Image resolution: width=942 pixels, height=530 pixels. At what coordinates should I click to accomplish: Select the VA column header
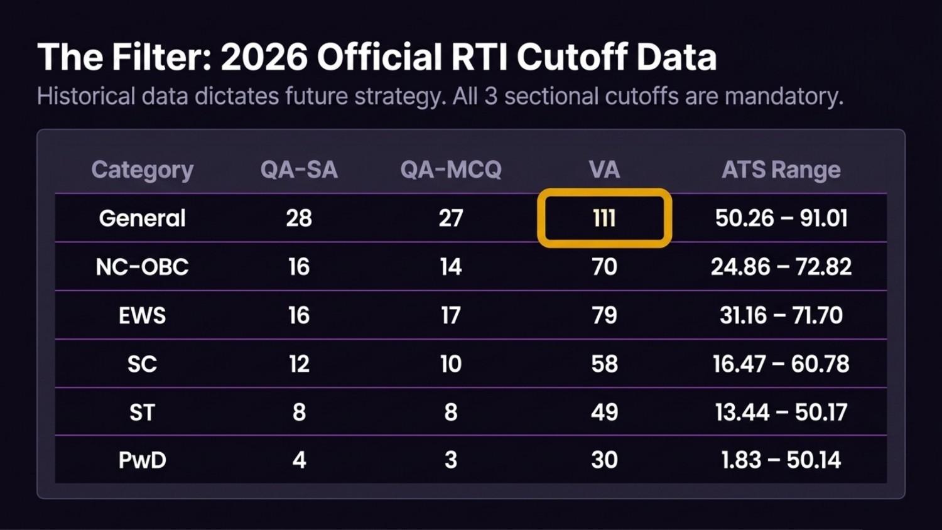pos(604,170)
